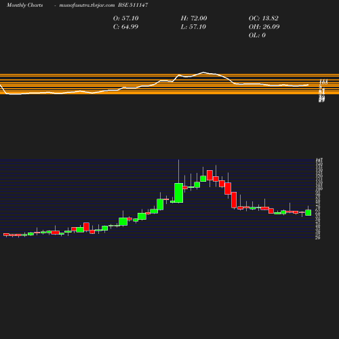Click the "OC: 13.82" reading
Viewport: 339px width, 339px height.
tap(264, 18)
